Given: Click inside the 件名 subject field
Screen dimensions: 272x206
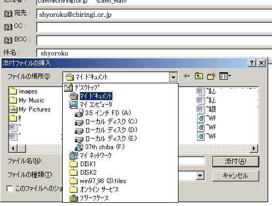Looking at the screenshot, I should click(x=154, y=53).
